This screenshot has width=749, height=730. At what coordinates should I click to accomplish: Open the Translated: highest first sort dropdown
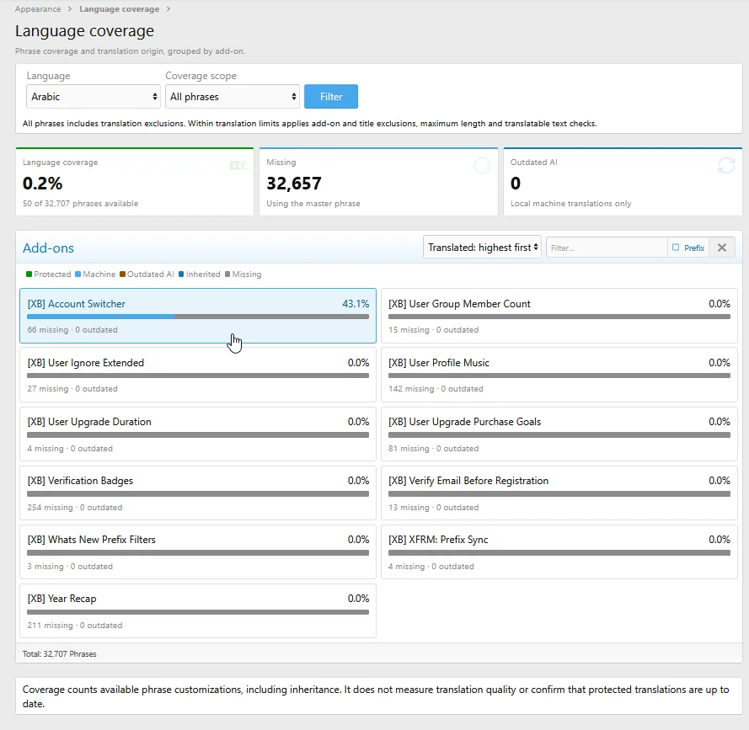[482, 248]
